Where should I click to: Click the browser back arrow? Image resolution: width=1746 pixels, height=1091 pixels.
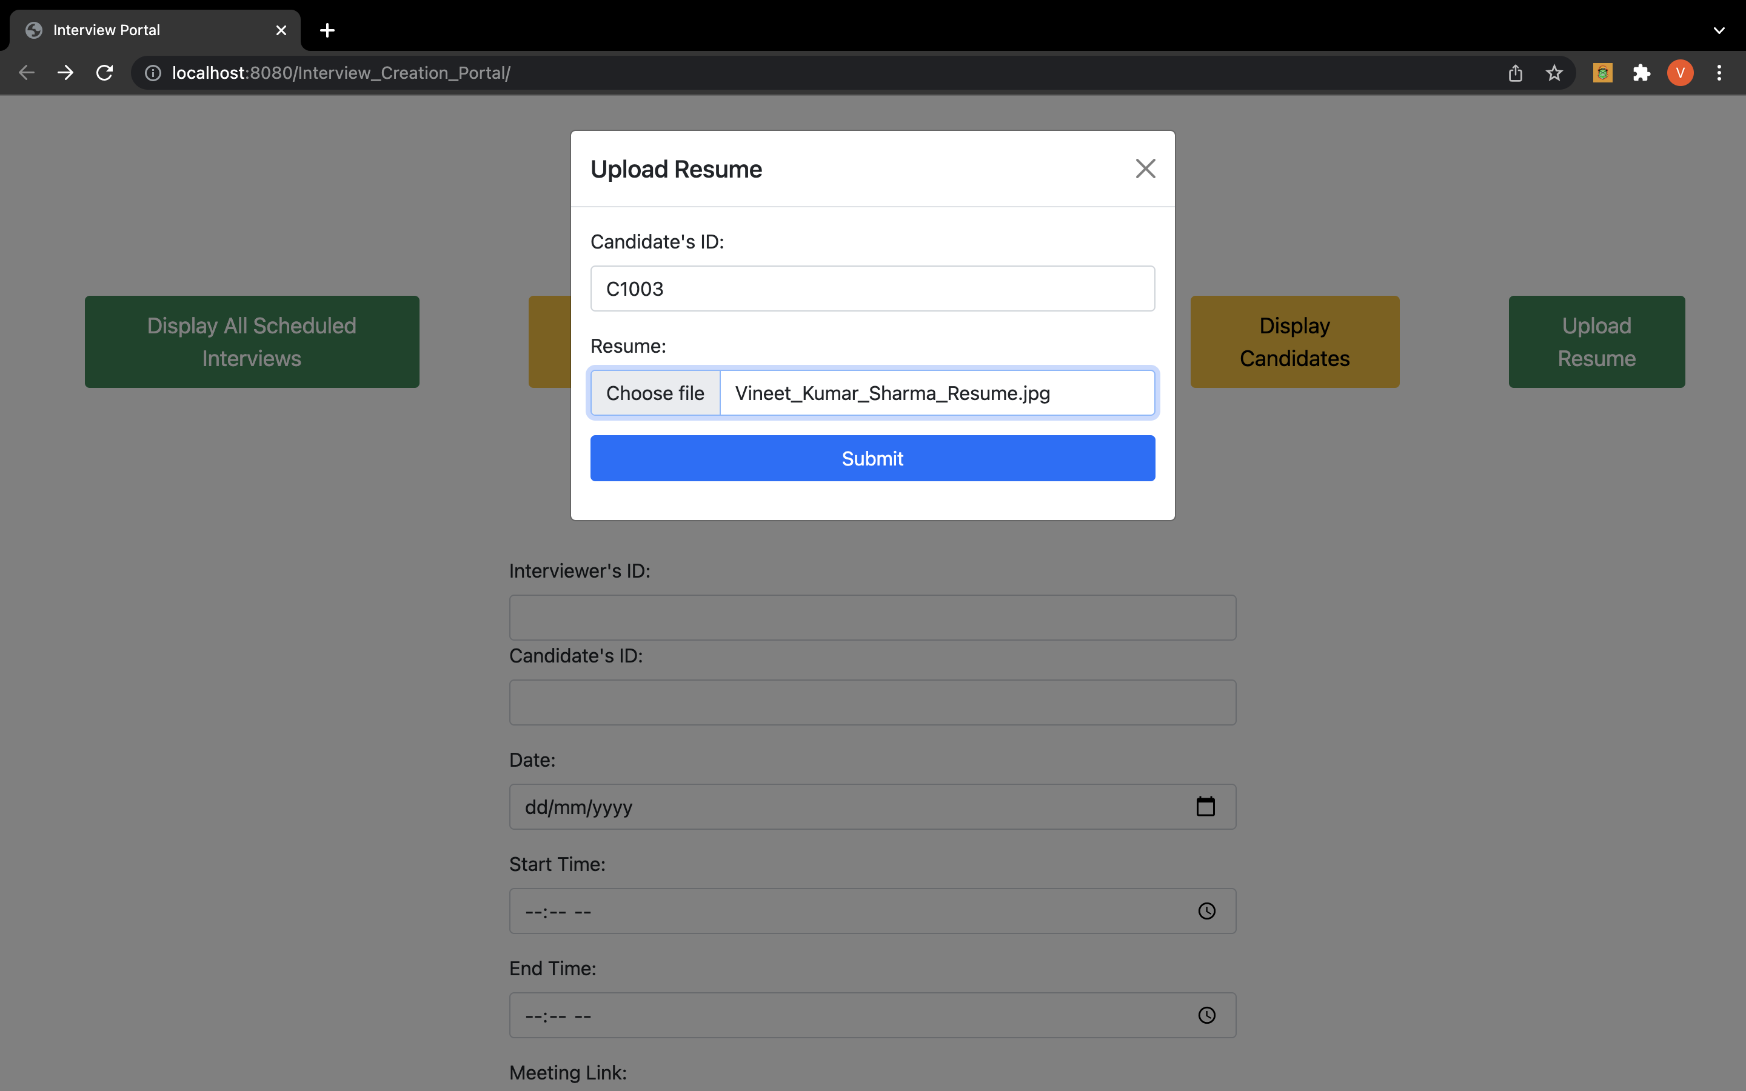(27, 73)
